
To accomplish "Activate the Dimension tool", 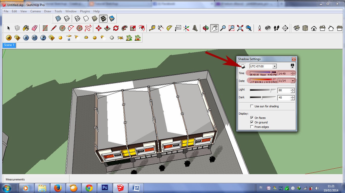I will [x=161, y=28].
